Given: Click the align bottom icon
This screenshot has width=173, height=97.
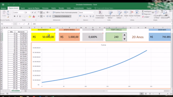Looking at the screenshot, I should pos(44,12).
